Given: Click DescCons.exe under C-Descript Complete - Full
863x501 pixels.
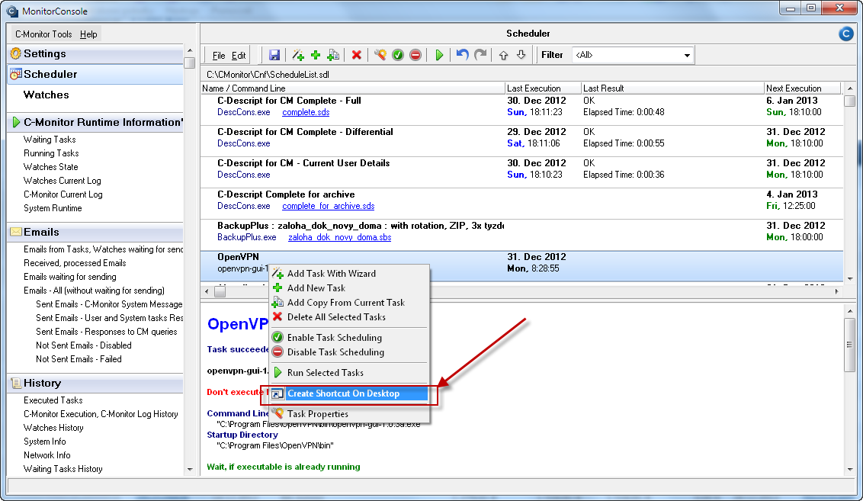Looking at the screenshot, I should [243, 112].
